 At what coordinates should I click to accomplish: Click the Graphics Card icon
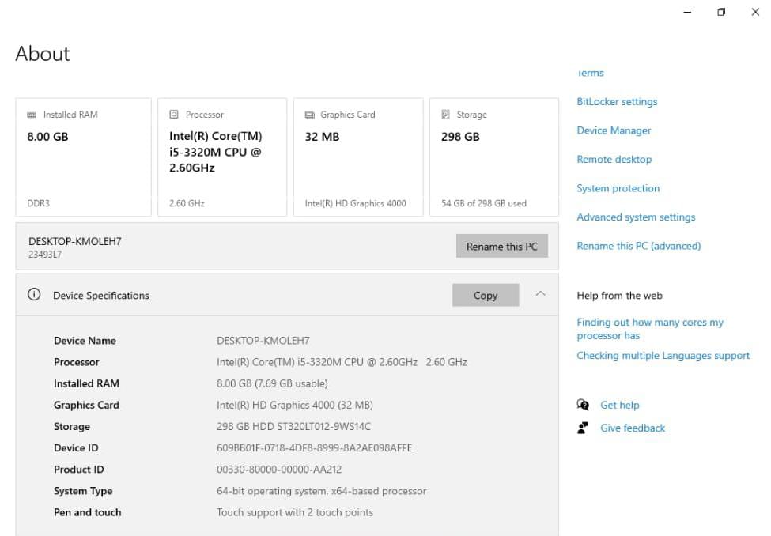(x=310, y=115)
